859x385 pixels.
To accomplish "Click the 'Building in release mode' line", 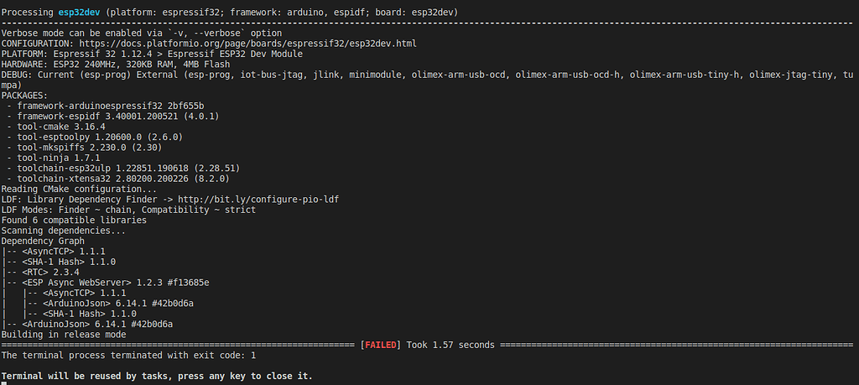I will (x=64, y=335).
